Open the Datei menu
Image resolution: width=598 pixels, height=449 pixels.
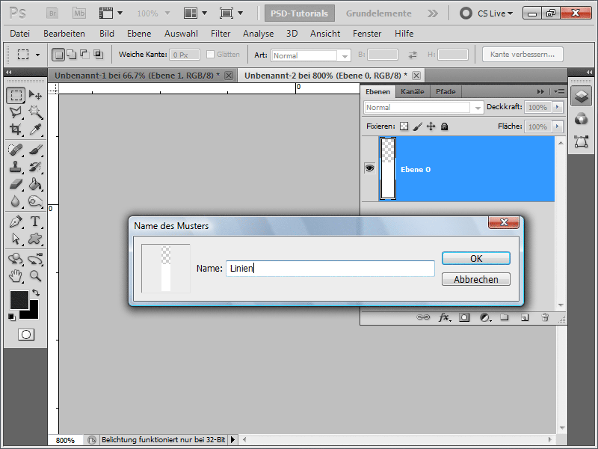click(20, 34)
